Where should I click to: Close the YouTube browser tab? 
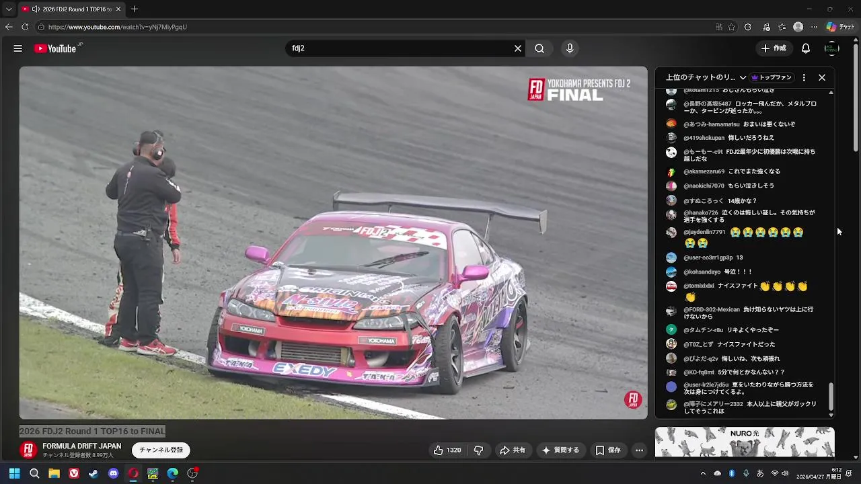click(118, 9)
